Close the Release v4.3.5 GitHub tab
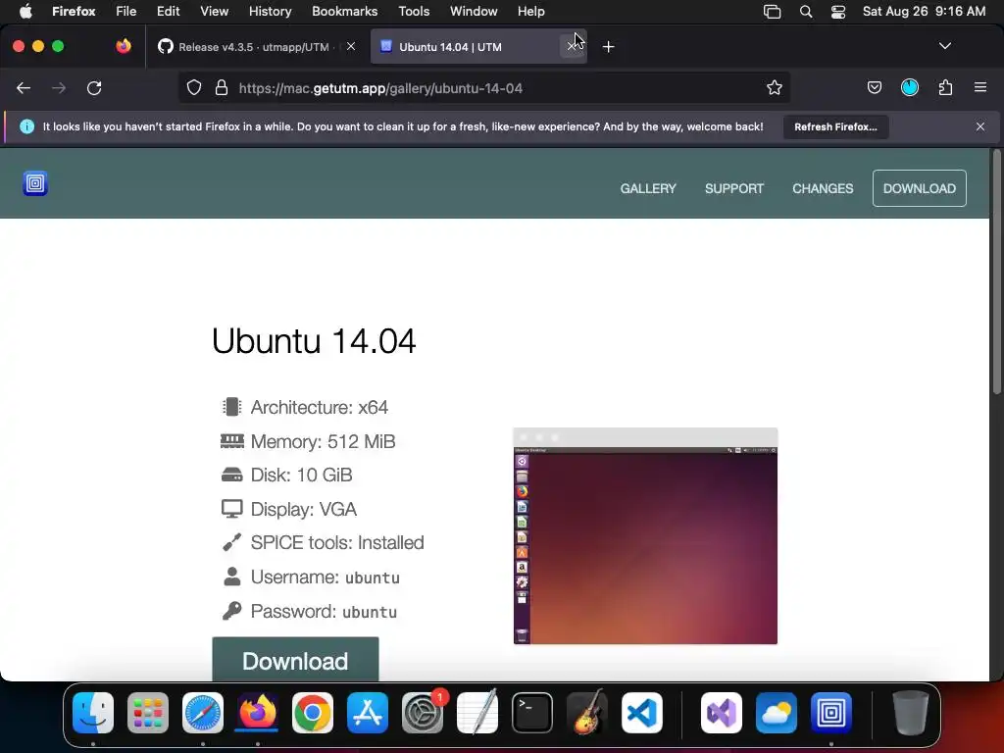Viewport: 1004px width, 753px height. [351, 46]
